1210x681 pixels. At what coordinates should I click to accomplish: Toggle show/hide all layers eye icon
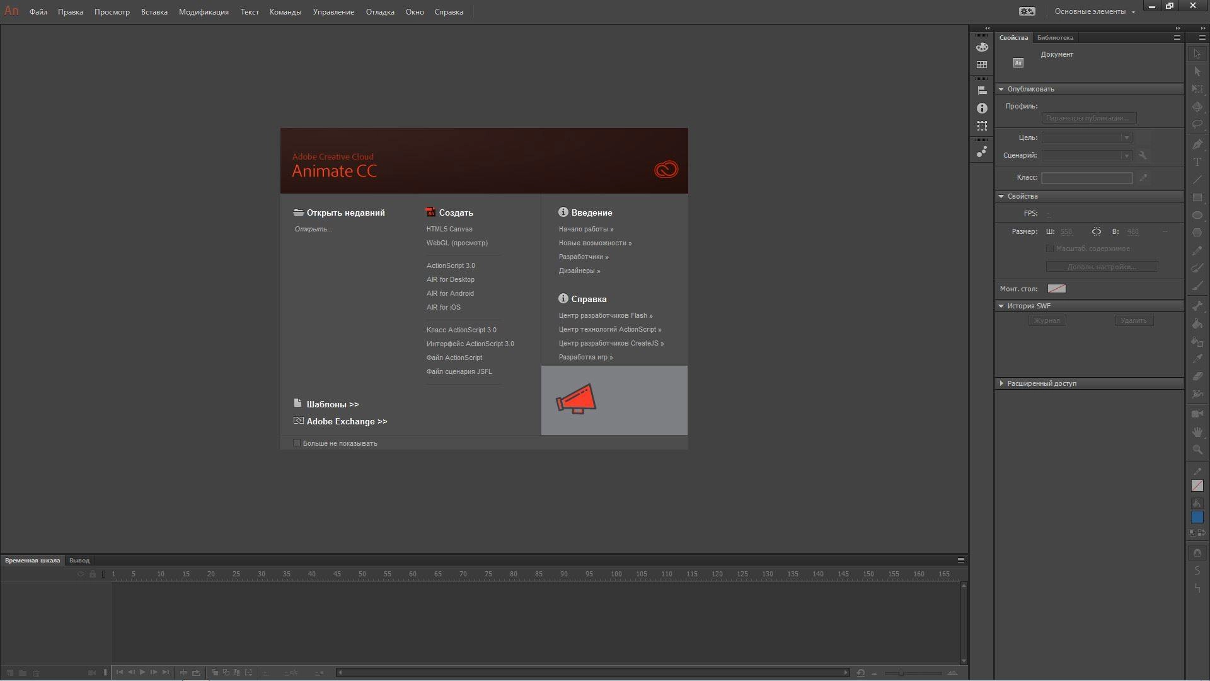(x=81, y=574)
